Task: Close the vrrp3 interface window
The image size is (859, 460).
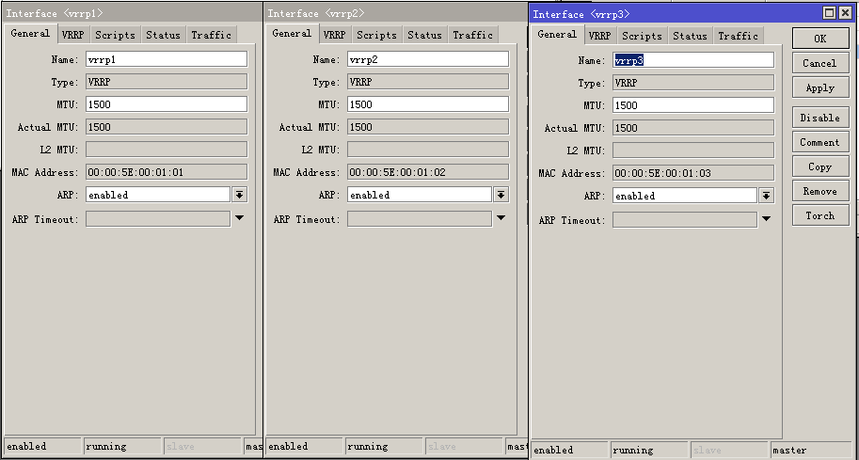Action: click(x=845, y=13)
